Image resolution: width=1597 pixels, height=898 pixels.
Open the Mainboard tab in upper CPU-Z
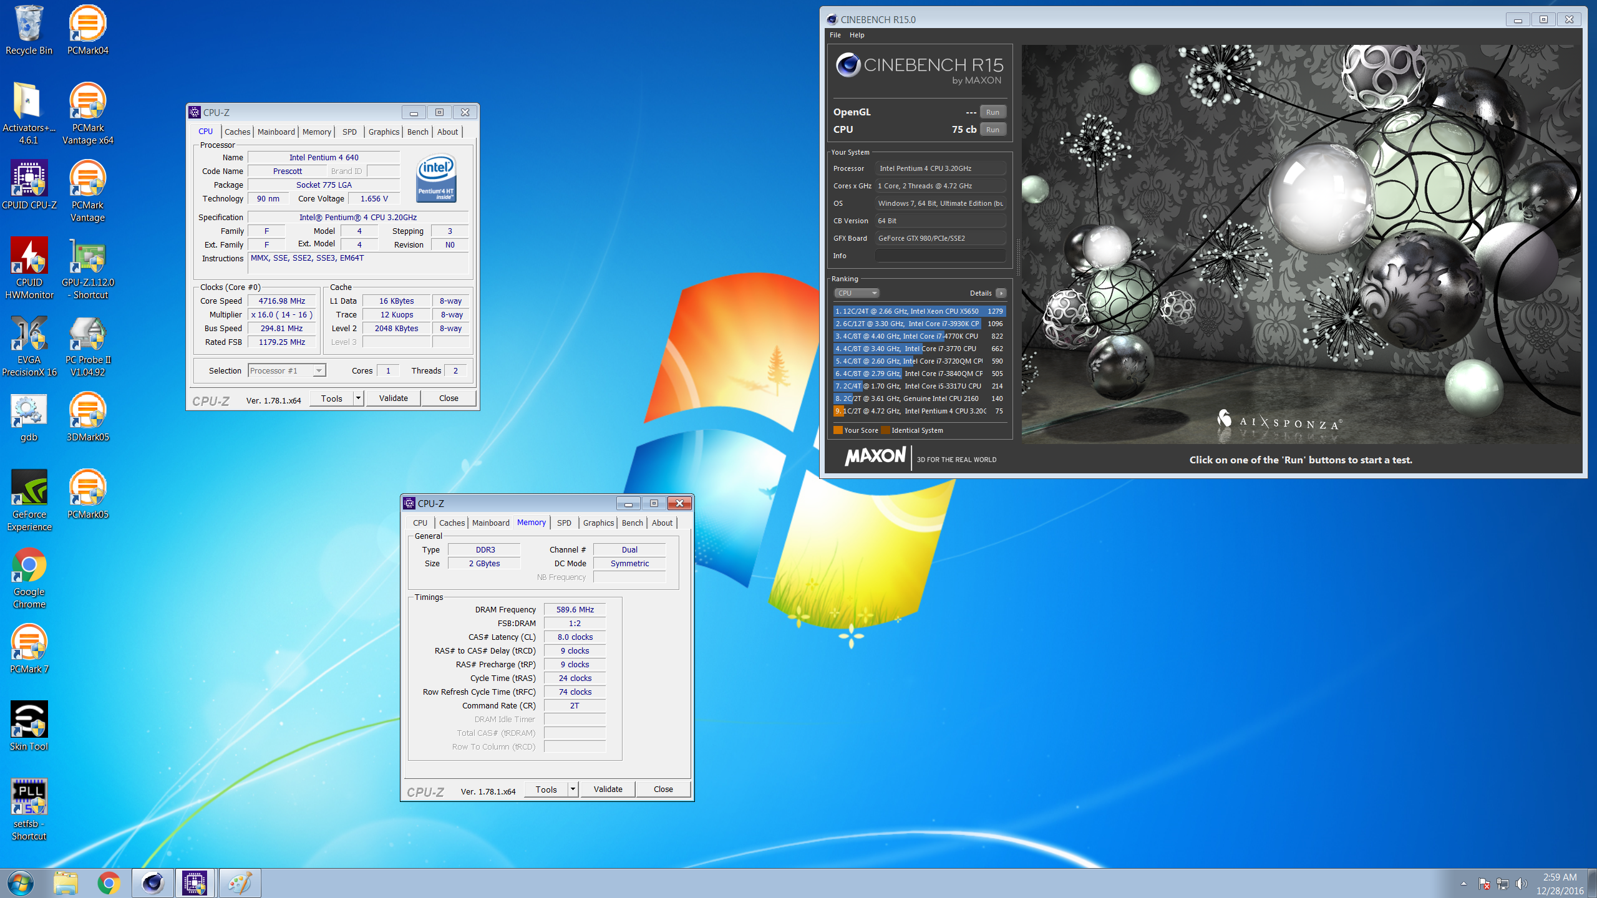(276, 132)
